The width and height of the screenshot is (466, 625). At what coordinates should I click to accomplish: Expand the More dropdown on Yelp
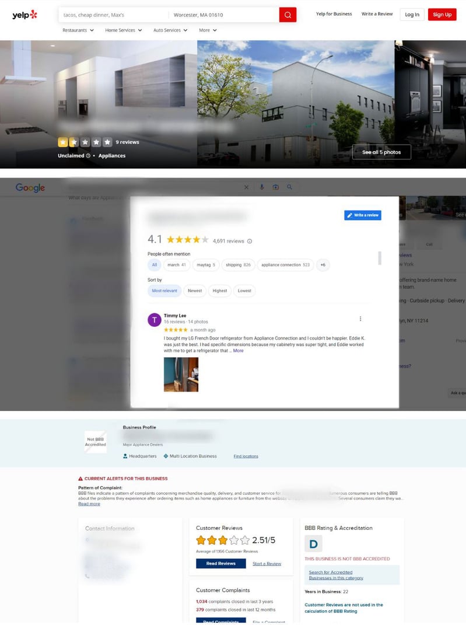click(x=208, y=30)
